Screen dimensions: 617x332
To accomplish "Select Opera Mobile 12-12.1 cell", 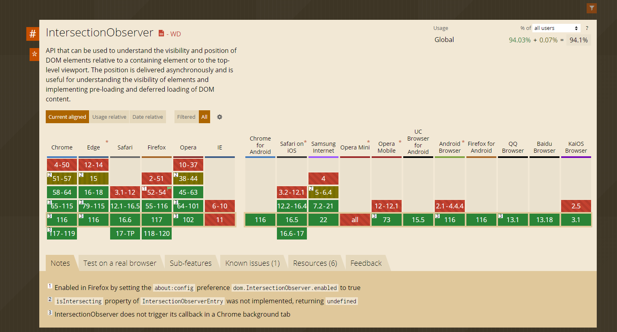I will [x=387, y=206].
